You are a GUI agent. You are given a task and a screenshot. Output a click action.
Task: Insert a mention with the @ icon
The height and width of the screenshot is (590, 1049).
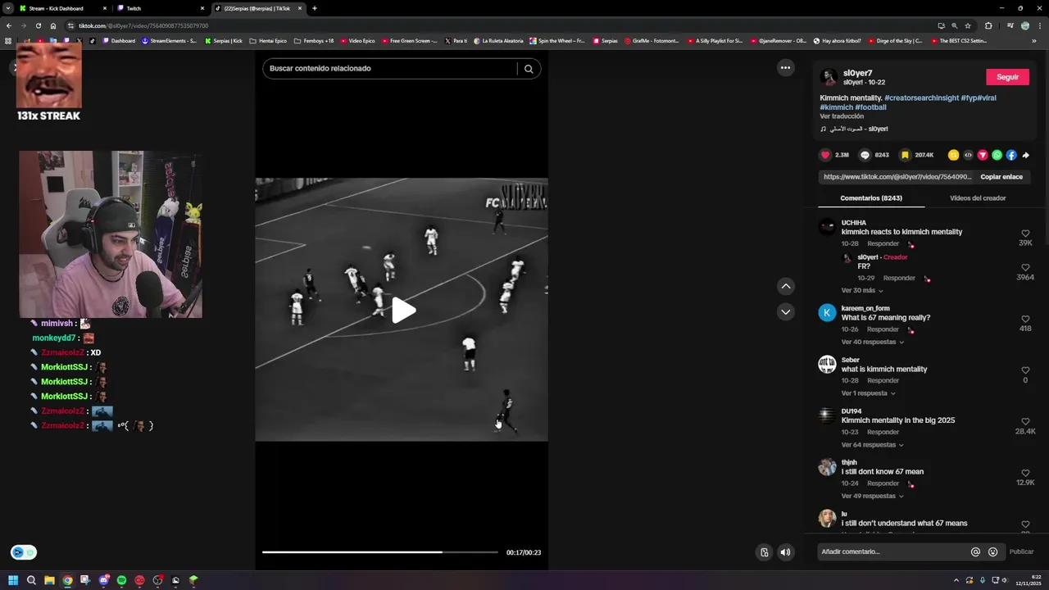pos(975,551)
